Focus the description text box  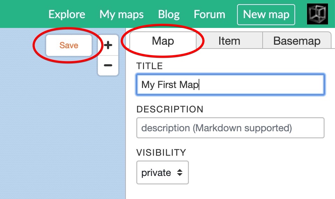230,128
